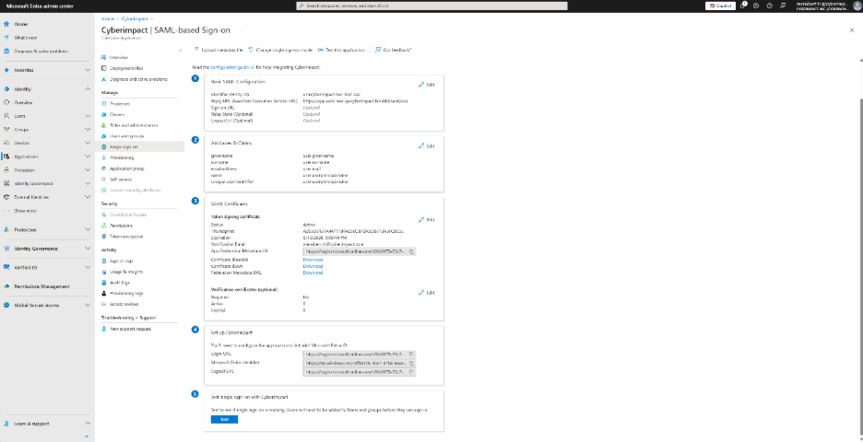This screenshot has height=442, width=863.
Task: Expand the Verified ID chevron
Action: click(x=88, y=267)
